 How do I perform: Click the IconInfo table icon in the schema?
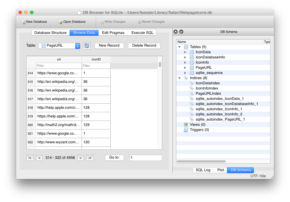pyautogui.click(x=192, y=62)
